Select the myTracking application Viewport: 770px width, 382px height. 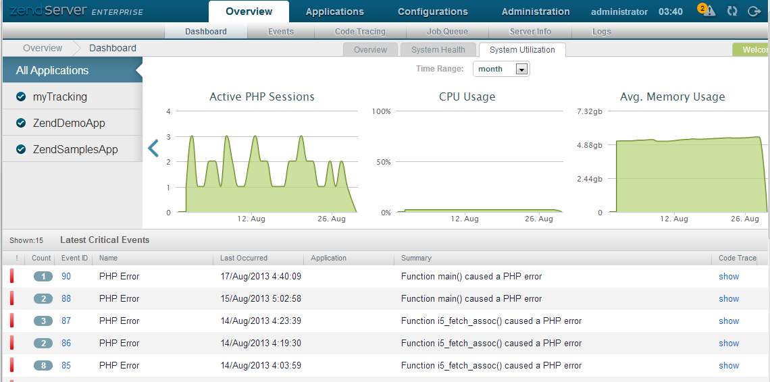72,97
